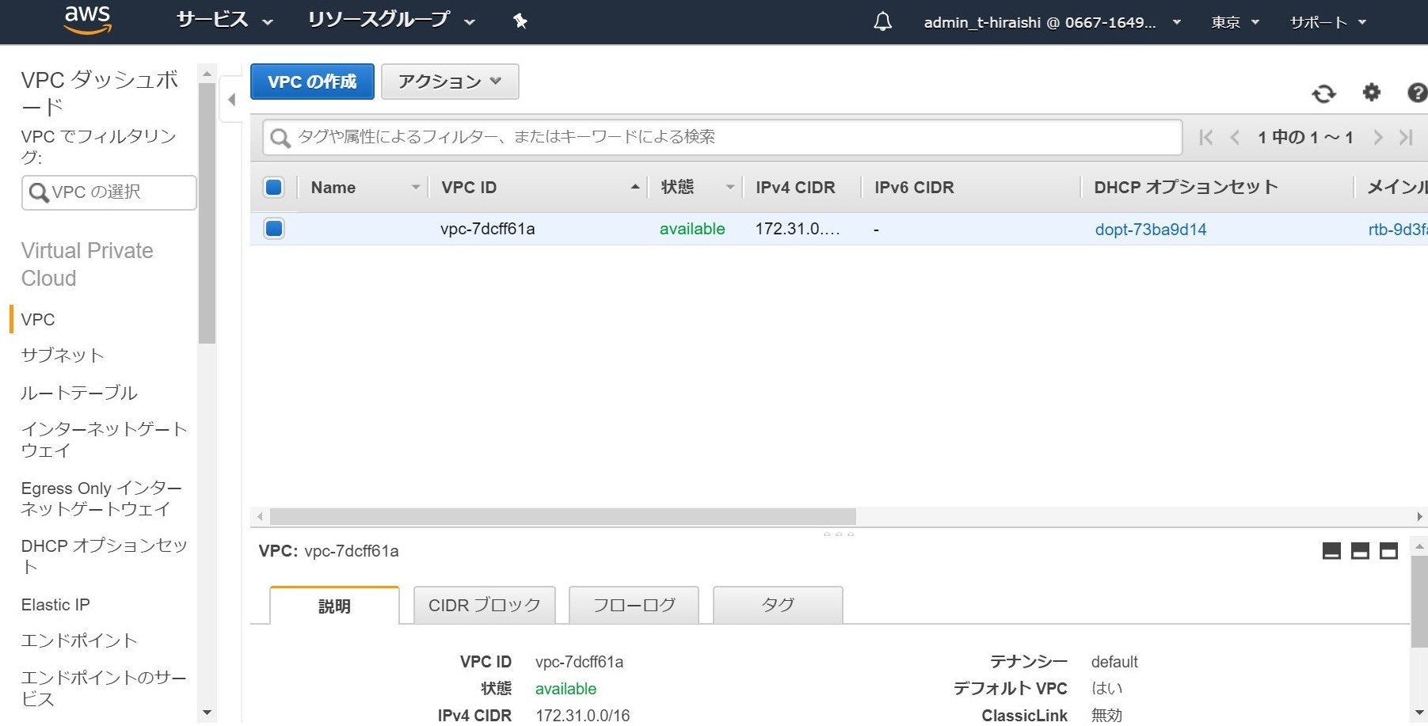1428x726 pixels.
Task: Refresh the VPC list
Action: point(1323,93)
